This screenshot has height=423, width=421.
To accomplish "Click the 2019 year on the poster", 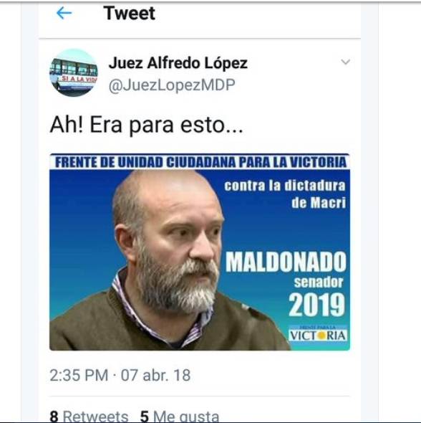I will point(316,305).
